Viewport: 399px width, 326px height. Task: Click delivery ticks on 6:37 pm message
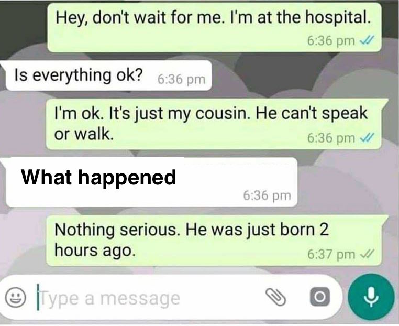[366, 254]
